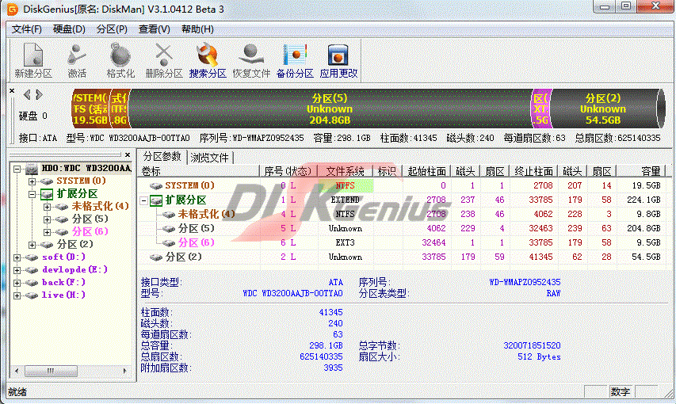This screenshot has height=404, width=676.
Task: Select back(F:) drive in tree
Action: tap(64, 283)
